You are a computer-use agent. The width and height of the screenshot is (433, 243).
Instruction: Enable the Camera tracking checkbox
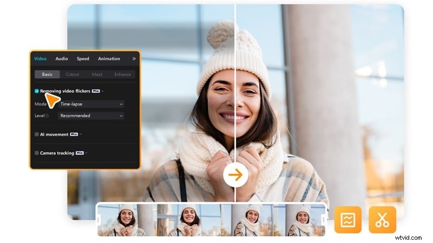(37, 153)
